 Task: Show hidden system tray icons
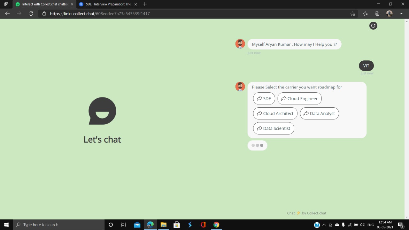[x=324, y=225]
